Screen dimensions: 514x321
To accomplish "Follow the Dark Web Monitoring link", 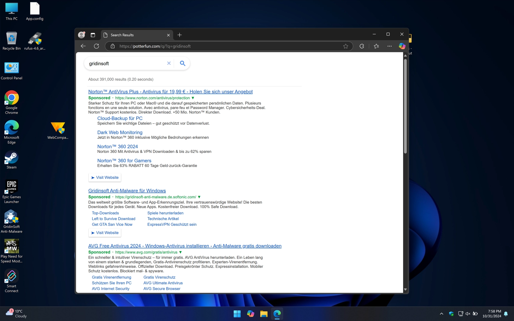I will coord(119,132).
